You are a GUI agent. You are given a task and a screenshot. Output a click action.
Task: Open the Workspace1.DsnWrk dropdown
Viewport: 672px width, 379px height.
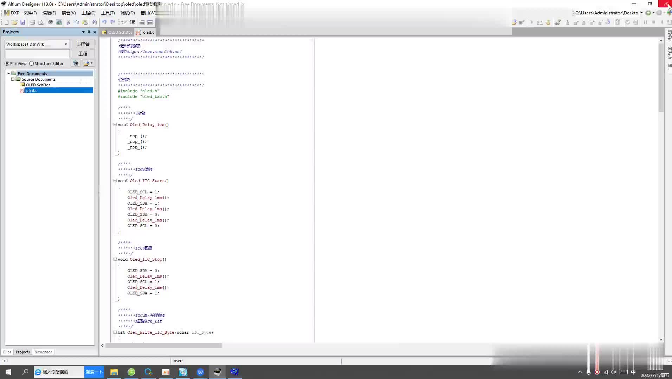(x=66, y=44)
